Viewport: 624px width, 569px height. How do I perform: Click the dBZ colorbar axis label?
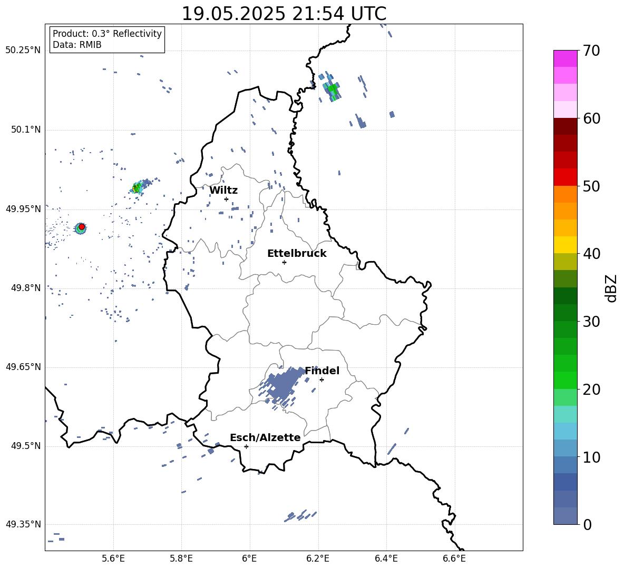coord(611,288)
